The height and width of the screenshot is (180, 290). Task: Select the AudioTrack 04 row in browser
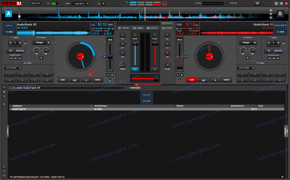tap(146, 109)
